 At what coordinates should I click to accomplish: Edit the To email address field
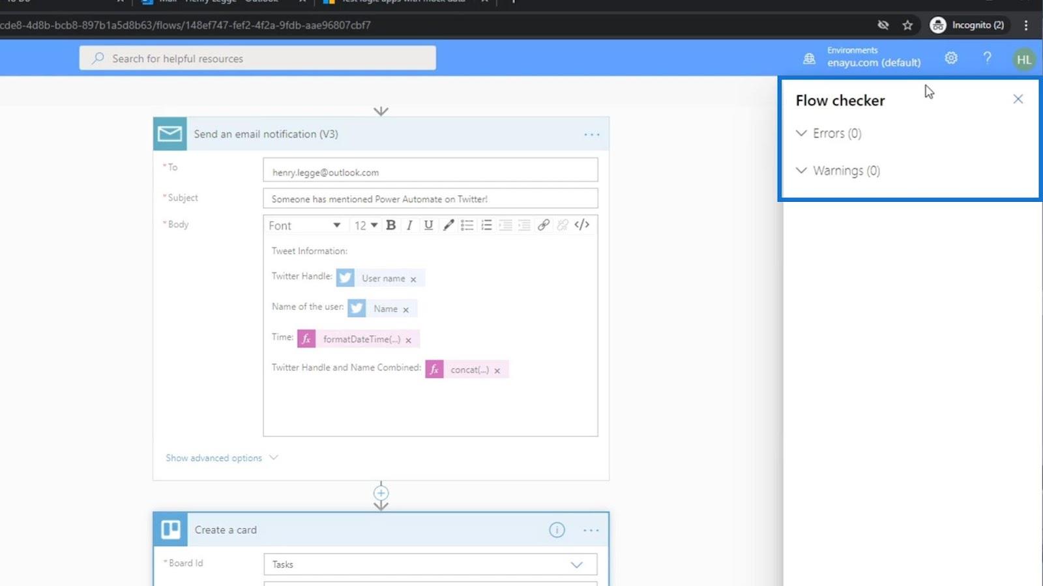point(430,170)
